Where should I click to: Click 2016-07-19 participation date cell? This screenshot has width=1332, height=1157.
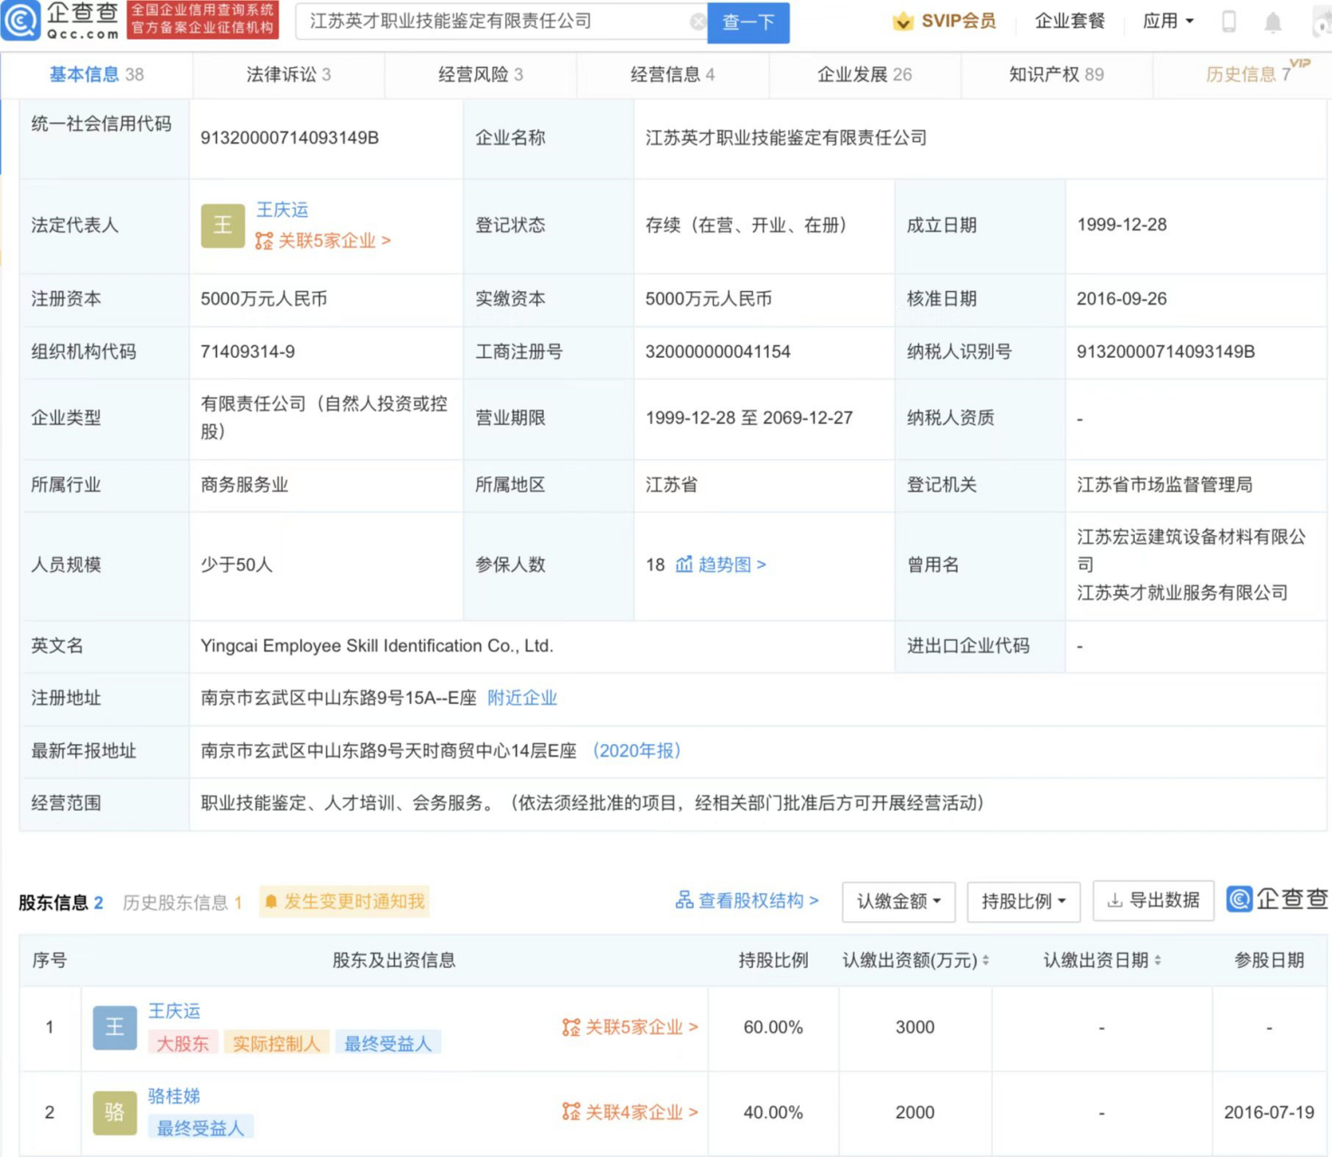point(1269,1112)
